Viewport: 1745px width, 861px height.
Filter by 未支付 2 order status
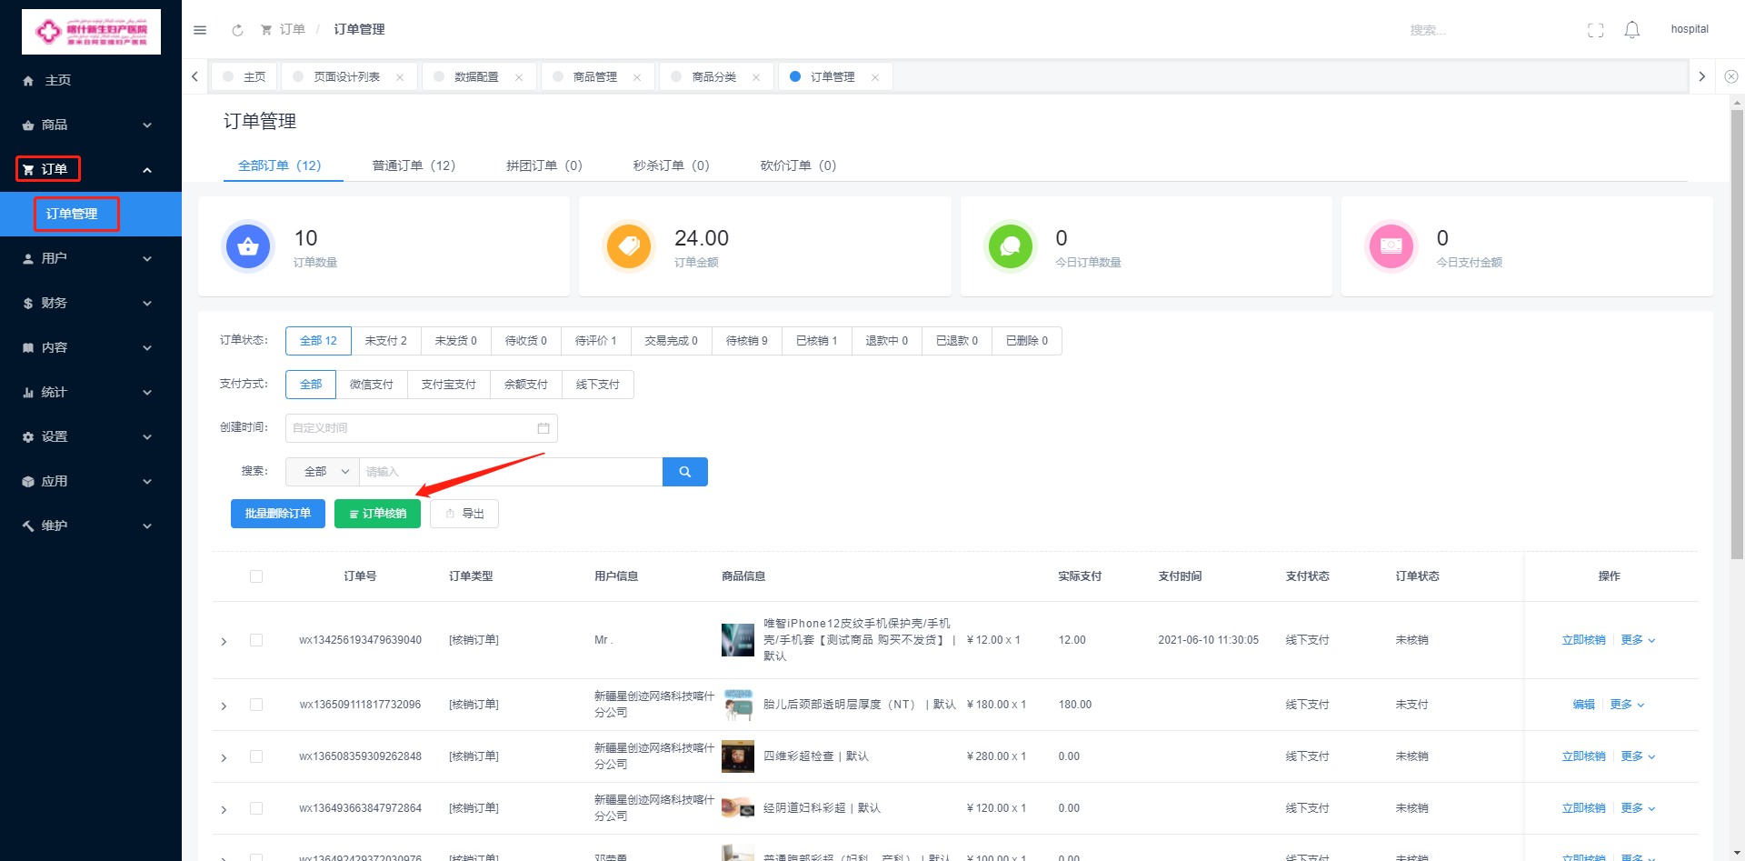(386, 341)
